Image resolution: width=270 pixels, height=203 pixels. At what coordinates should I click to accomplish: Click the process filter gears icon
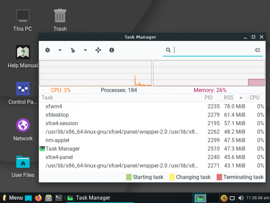point(73,50)
